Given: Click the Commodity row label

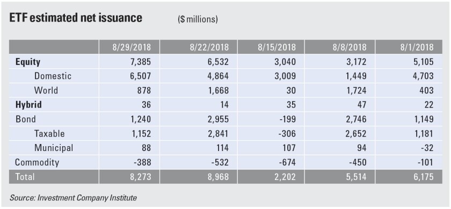Looking at the screenshot, I should click(37, 162).
